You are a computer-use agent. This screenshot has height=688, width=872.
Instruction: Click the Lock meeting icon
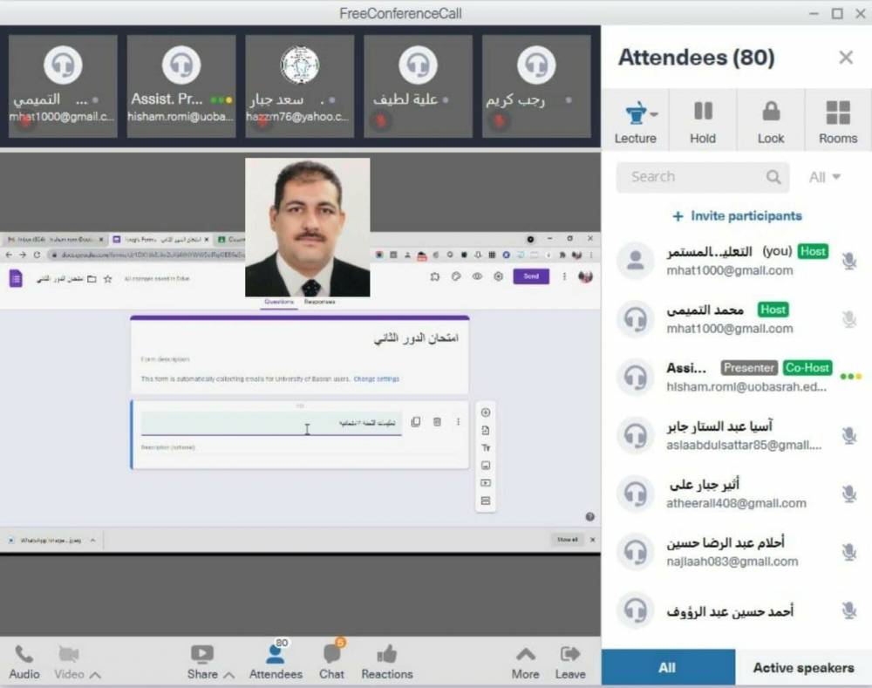(771, 112)
